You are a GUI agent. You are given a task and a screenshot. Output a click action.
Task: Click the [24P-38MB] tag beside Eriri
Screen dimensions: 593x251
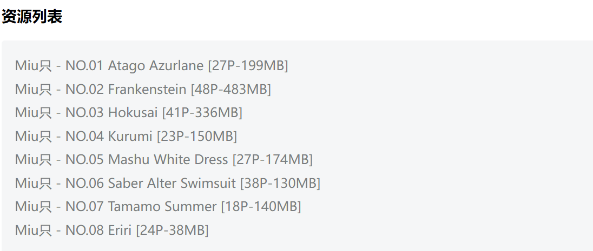(x=172, y=230)
